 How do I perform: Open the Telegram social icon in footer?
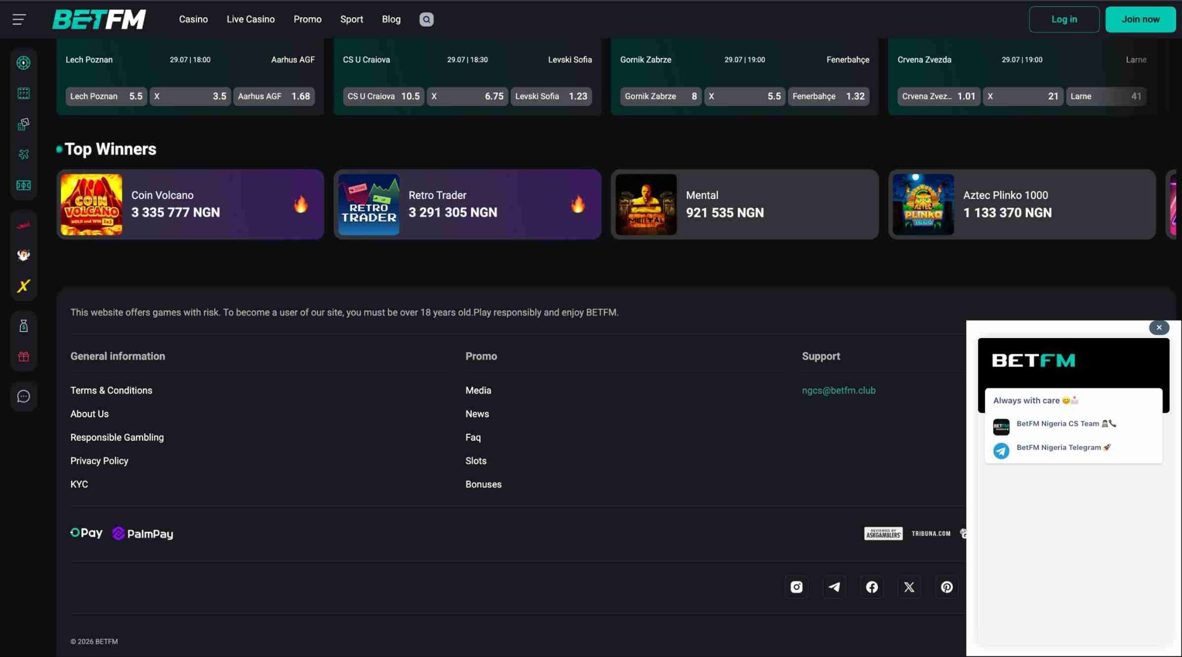point(834,587)
